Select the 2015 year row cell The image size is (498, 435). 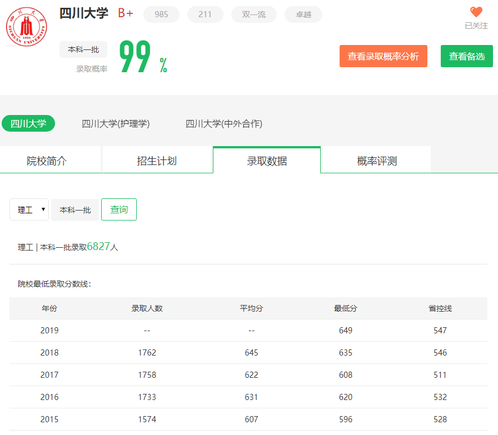(x=49, y=419)
